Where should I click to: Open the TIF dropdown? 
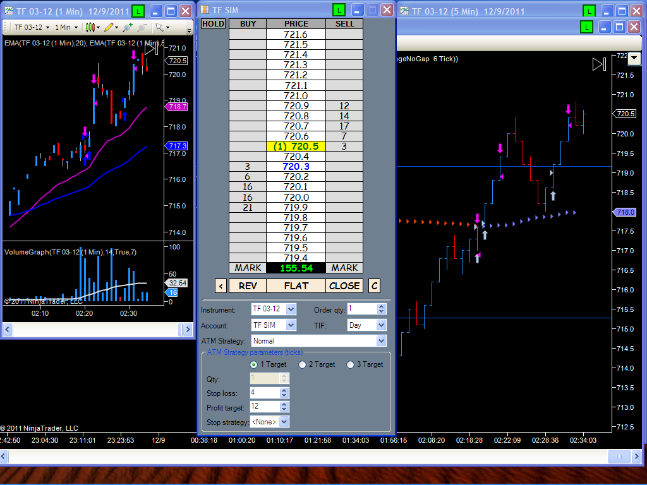pos(381,325)
